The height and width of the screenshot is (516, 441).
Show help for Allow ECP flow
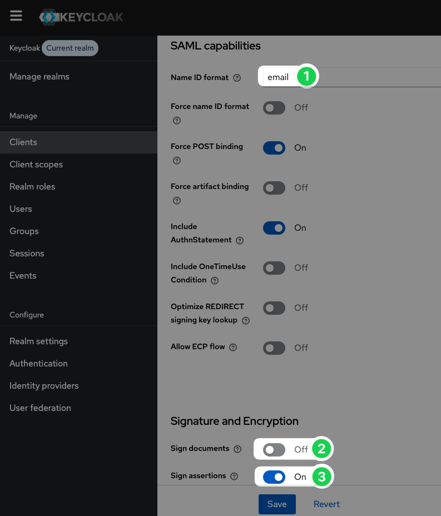(233, 348)
